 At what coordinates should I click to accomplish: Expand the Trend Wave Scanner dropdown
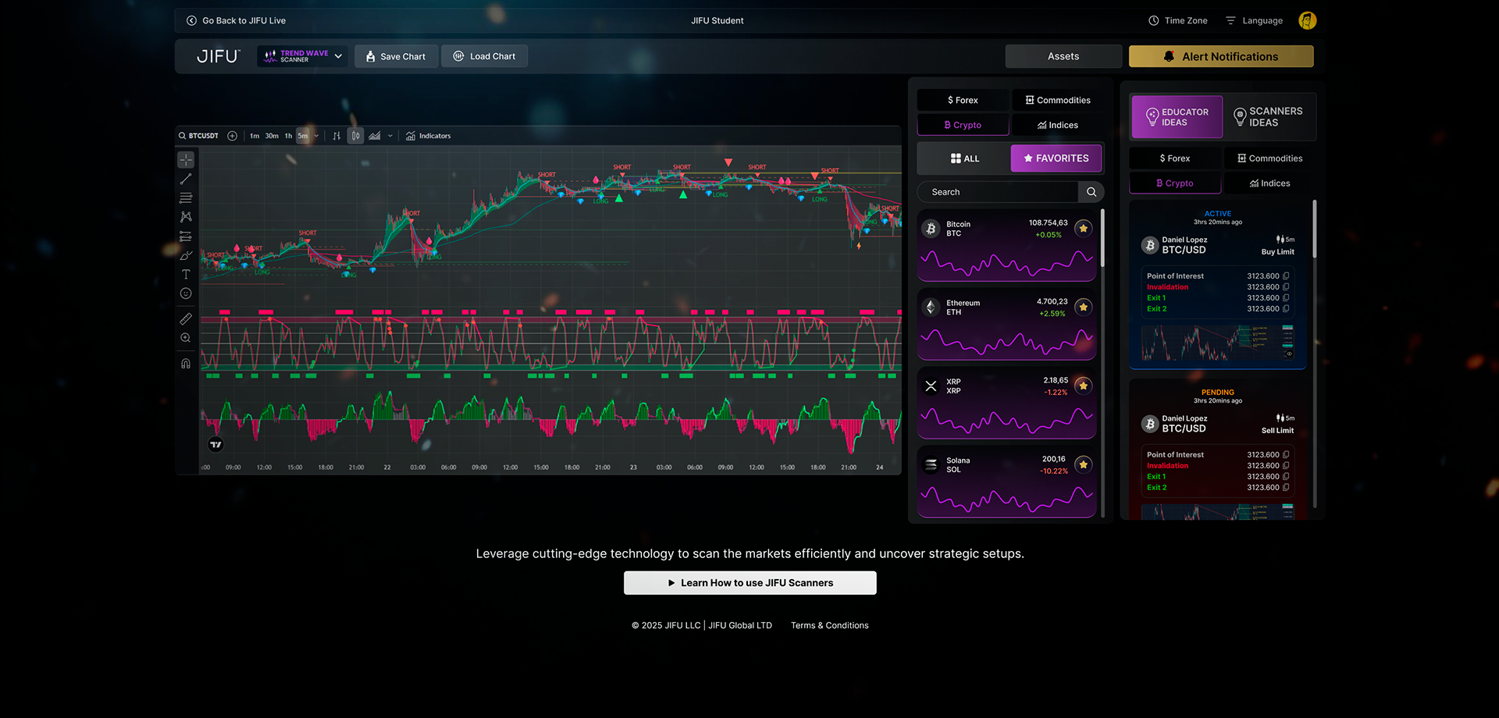[338, 56]
